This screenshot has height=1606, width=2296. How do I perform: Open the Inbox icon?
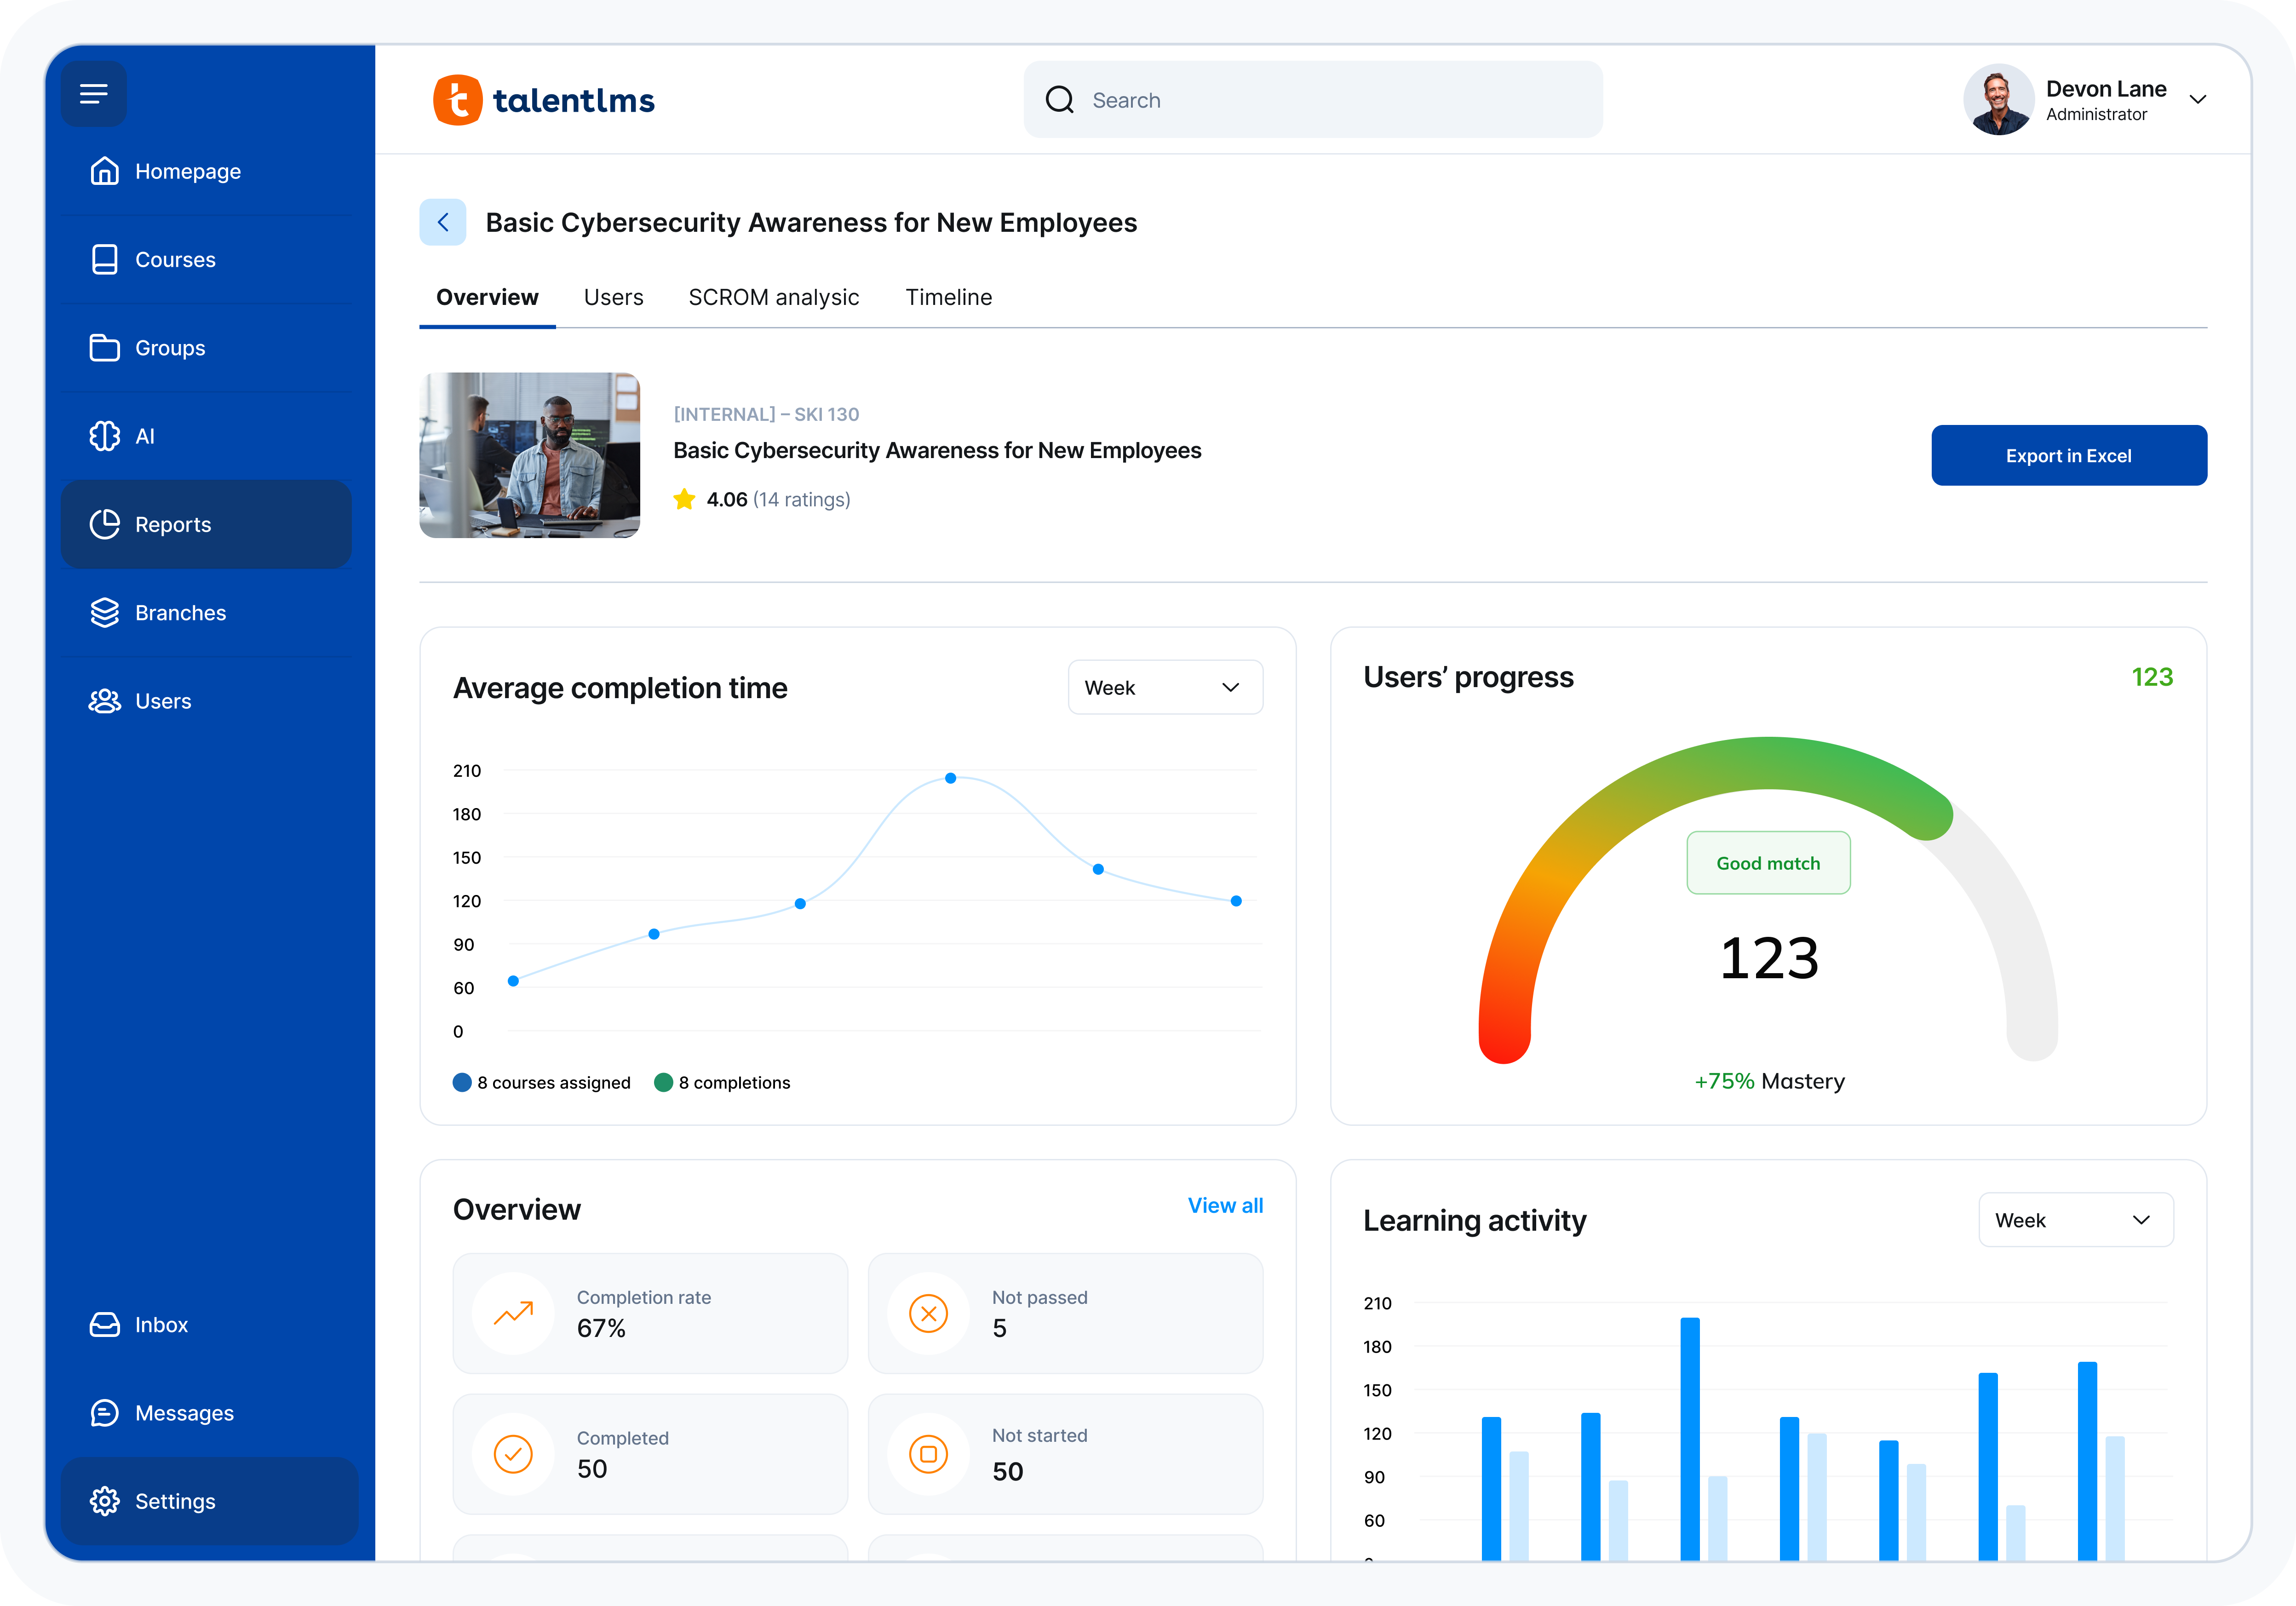click(x=105, y=1324)
